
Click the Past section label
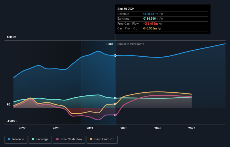pos(110,44)
